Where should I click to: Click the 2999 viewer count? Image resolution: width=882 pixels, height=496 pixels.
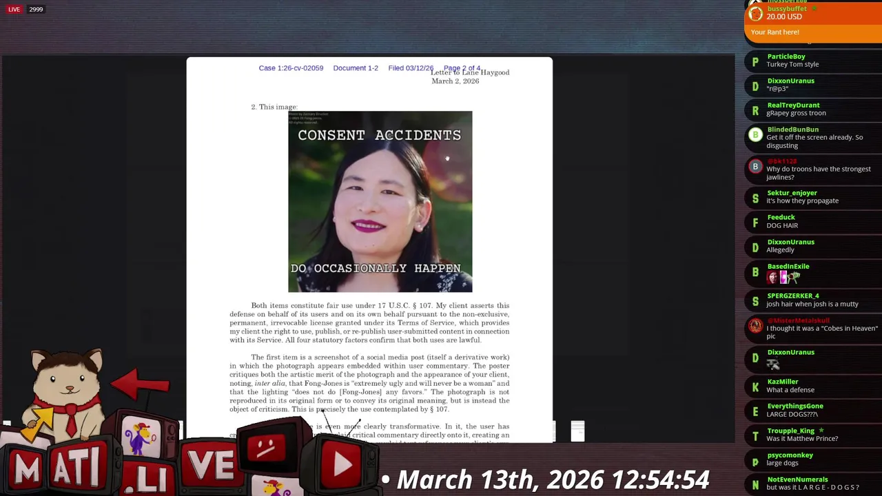[36, 10]
